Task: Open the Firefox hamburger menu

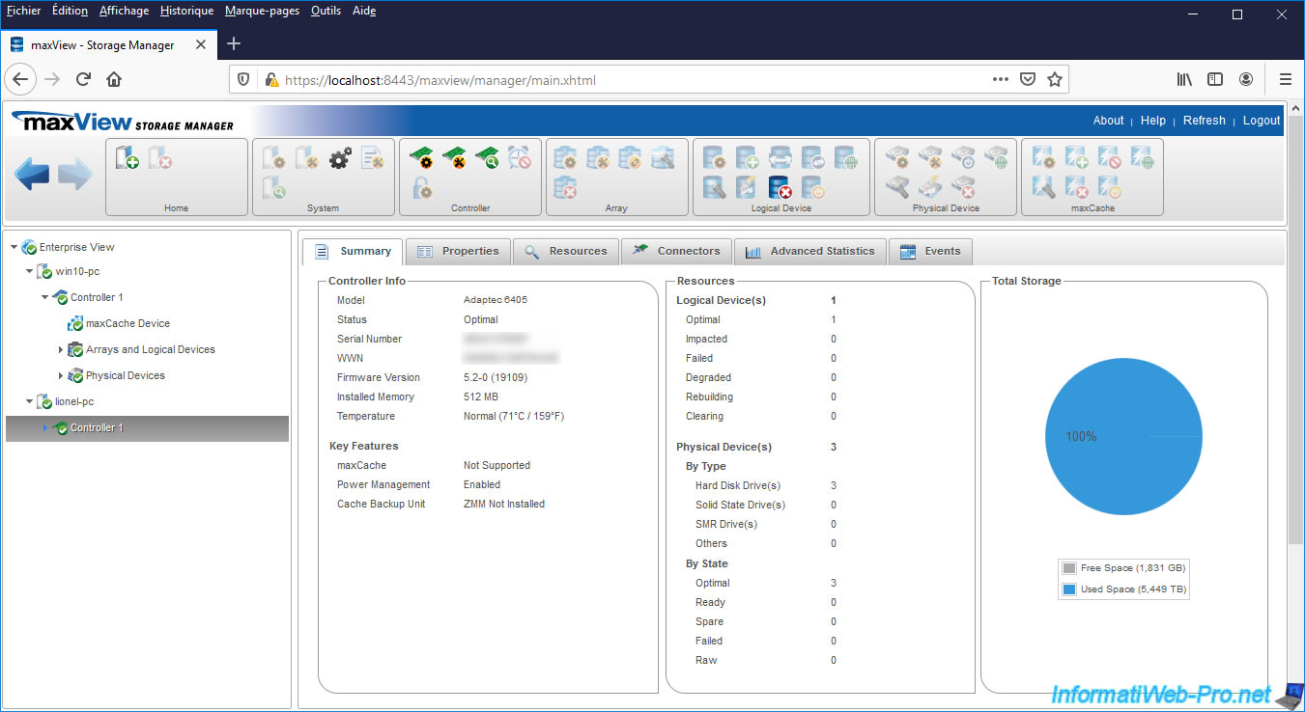Action: coord(1285,80)
